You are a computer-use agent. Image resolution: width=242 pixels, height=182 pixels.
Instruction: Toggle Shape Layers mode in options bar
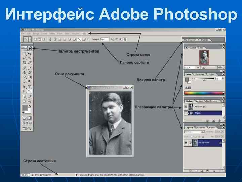tap(36, 39)
